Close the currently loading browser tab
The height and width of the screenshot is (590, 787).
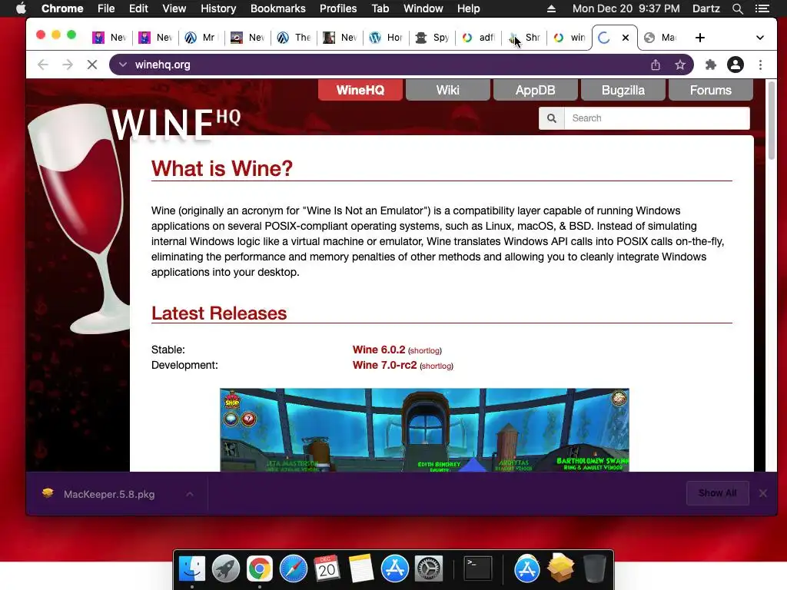click(x=626, y=38)
